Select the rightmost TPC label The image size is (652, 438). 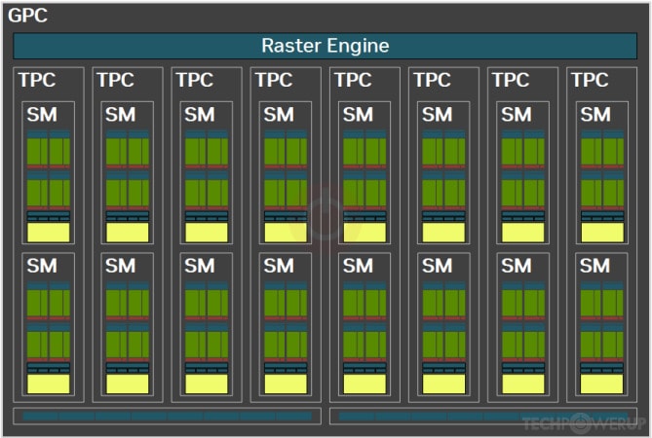[x=590, y=81]
